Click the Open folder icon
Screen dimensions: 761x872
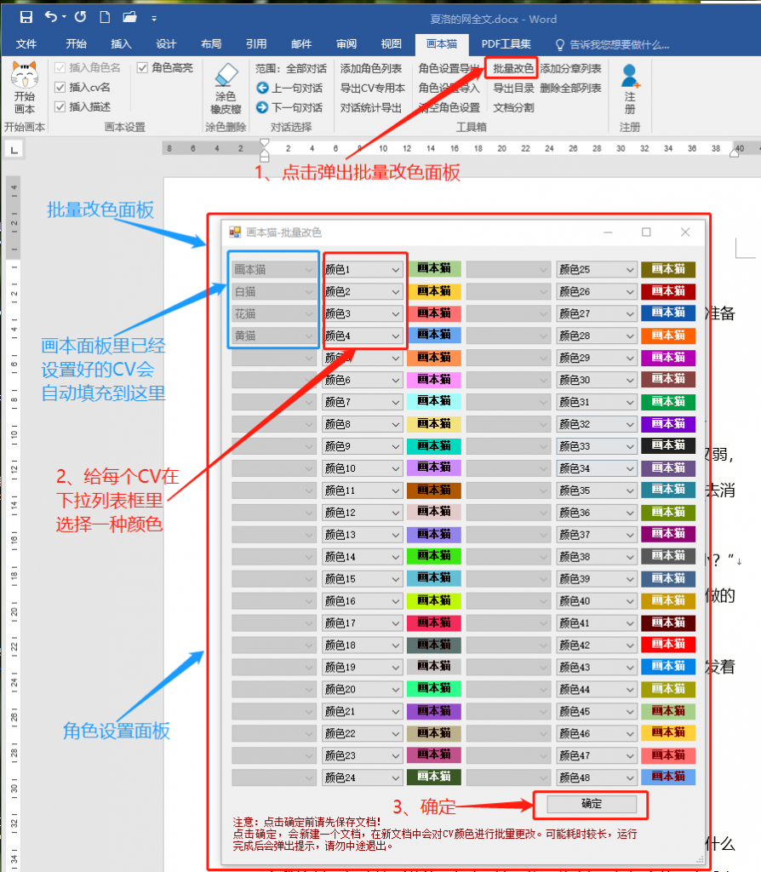(129, 17)
